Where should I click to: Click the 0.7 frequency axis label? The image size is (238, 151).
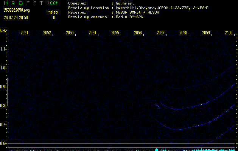3,125
